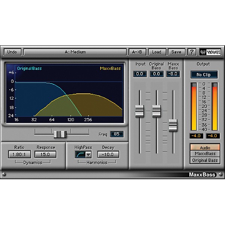Open the HighPass dropdown arrow
Screen dimensions: 225x225
point(88,154)
